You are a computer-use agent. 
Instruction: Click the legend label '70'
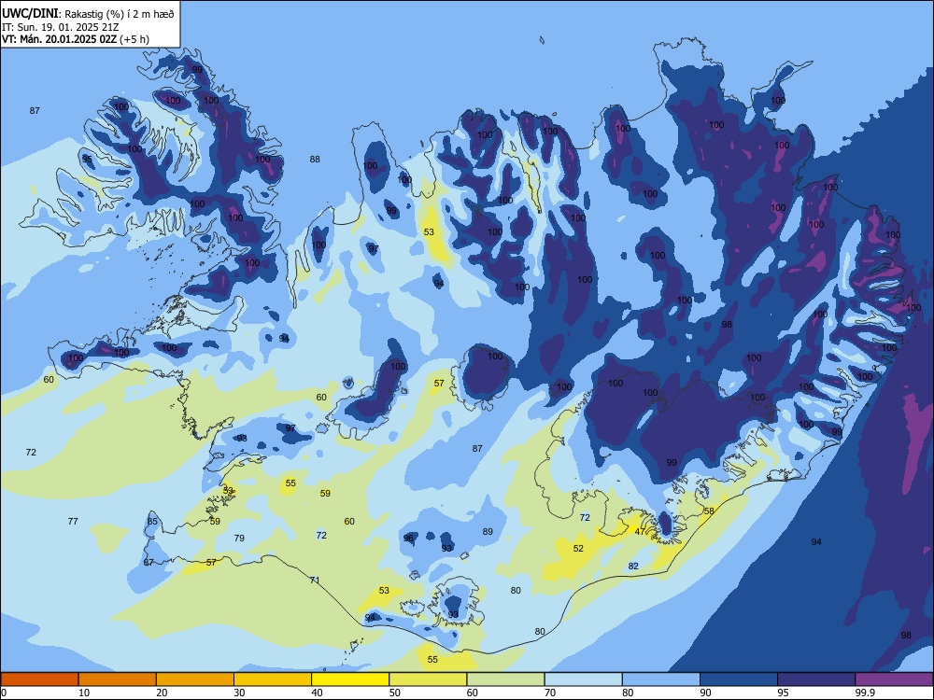[x=550, y=693]
